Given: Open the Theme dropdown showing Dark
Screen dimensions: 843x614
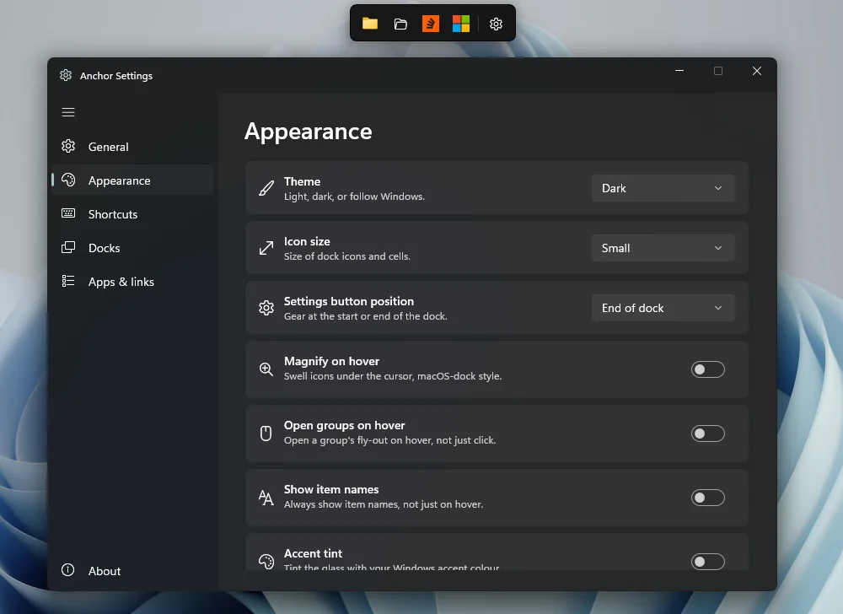Looking at the screenshot, I should (663, 188).
